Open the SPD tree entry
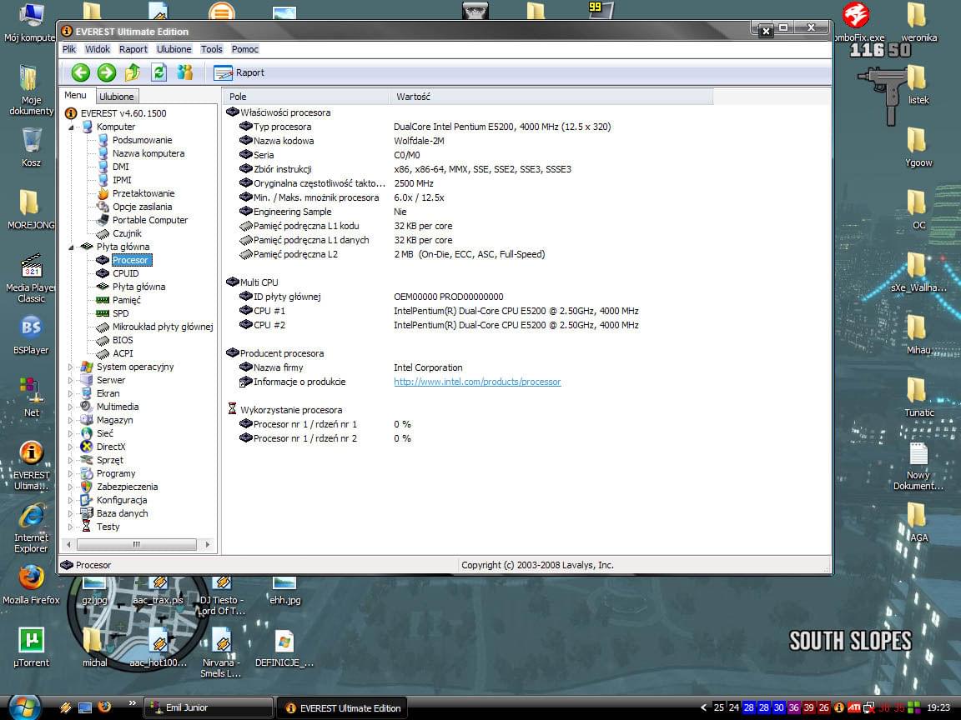The image size is (961, 720). [x=120, y=313]
